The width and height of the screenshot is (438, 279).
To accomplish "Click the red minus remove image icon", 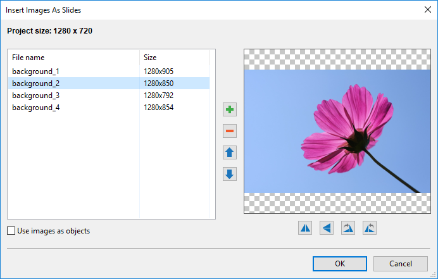I will click(x=230, y=131).
